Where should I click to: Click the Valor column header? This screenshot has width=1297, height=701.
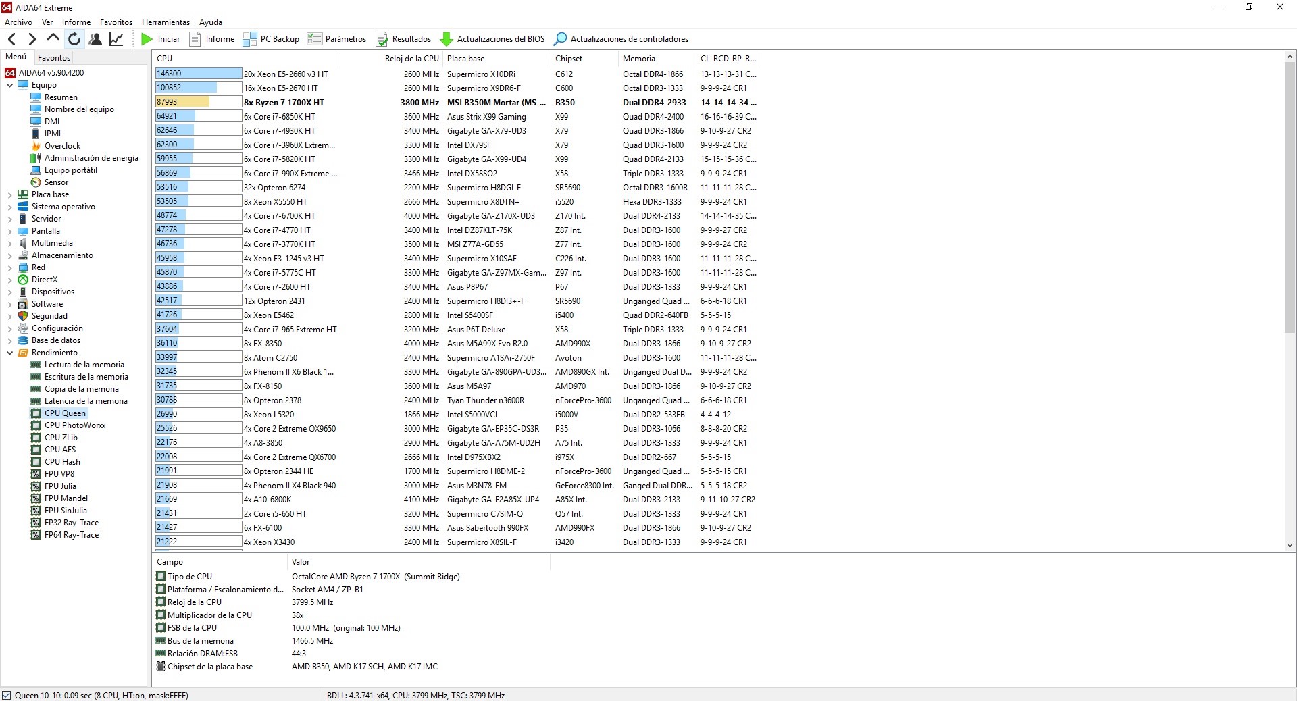pos(419,562)
